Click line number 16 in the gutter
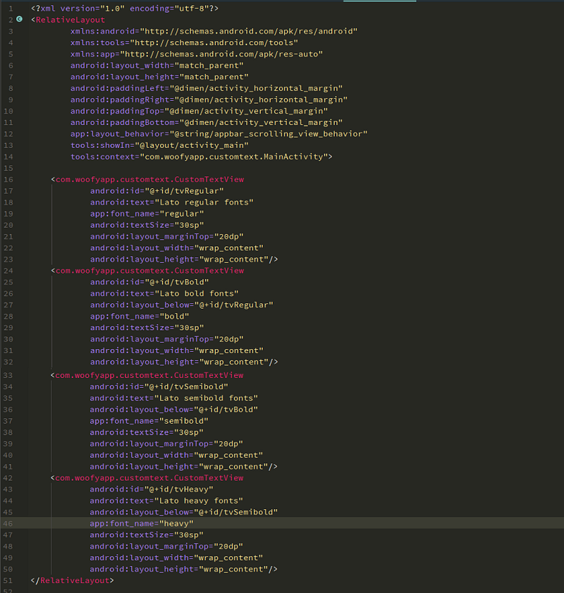The image size is (564, 593). pyautogui.click(x=8, y=179)
